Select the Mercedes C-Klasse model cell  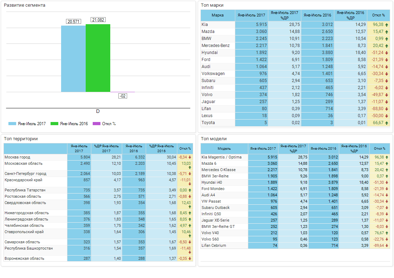[x=224, y=170]
